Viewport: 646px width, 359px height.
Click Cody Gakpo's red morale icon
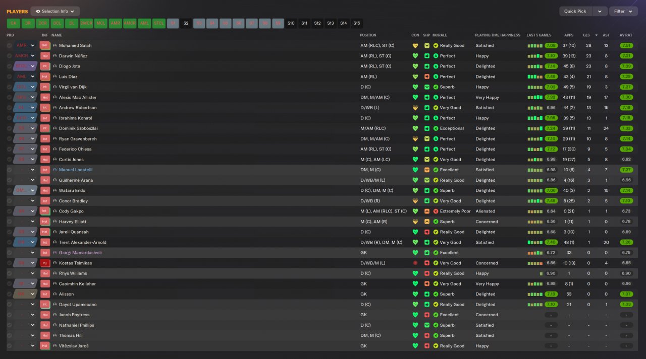click(436, 211)
